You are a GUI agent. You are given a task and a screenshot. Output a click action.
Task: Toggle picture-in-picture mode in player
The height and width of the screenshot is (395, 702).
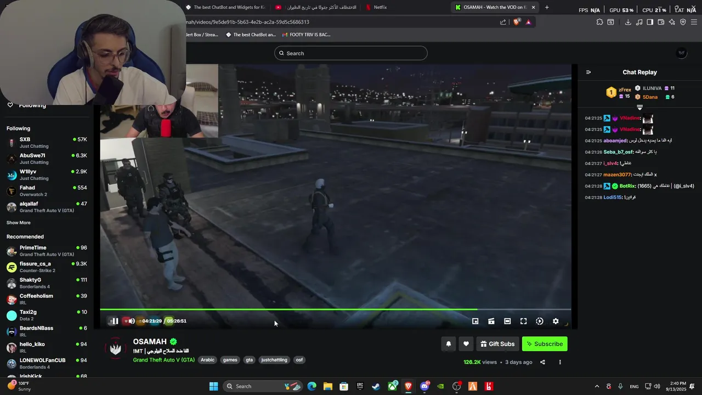[475, 321]
